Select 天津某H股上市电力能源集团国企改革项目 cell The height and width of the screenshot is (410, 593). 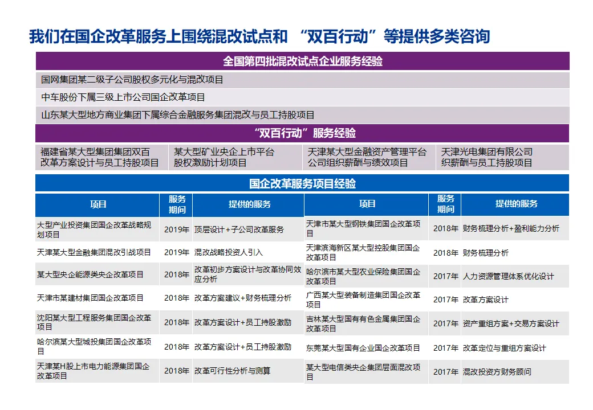coord(98,371)
